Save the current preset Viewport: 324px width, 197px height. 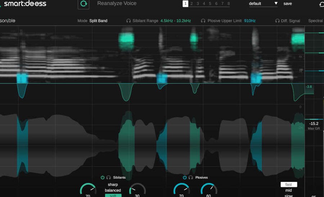(x=288, y=4)
